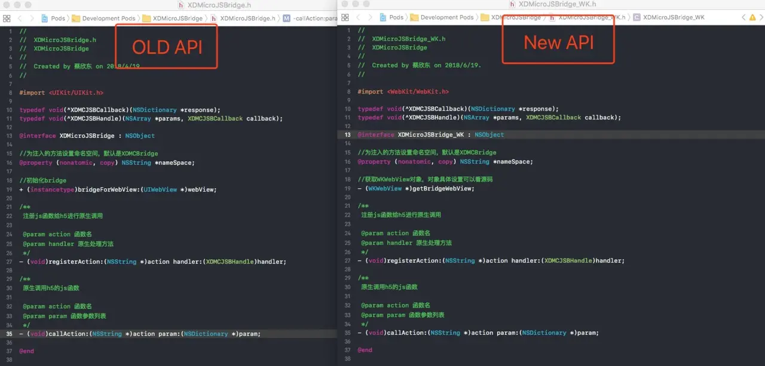Open XDMicroJSBridge folder breadcrumb in left window
The height and width of the screenshot is (366, 765).
point(173,18)
